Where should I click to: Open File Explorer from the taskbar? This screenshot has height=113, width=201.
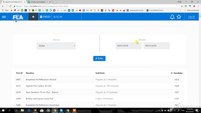point(22,110)
